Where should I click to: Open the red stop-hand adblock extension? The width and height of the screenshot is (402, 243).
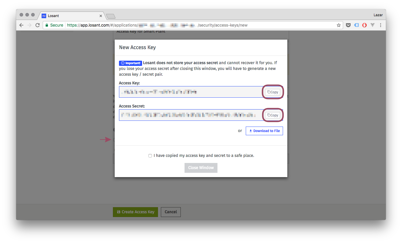pyautogui.click(x=364, y=25)
